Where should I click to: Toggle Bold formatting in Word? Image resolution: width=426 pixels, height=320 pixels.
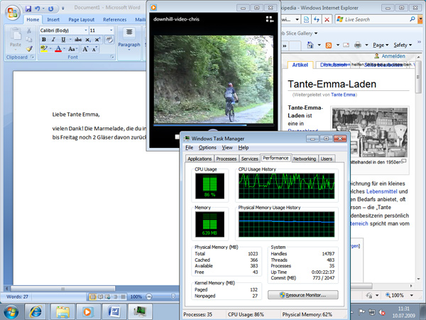coord(44,40)
